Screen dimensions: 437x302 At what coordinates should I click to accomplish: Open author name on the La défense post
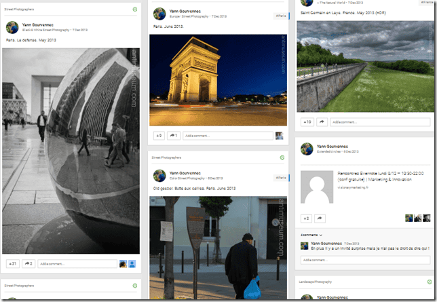click(37, 24)
